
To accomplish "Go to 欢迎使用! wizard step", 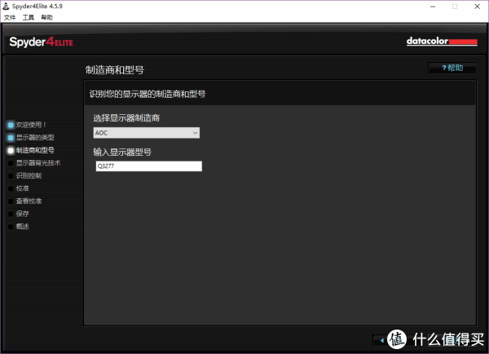I will pos(28,125).
